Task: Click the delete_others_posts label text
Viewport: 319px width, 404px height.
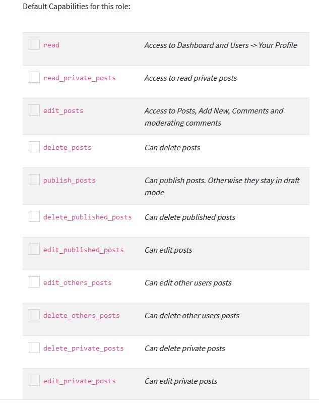Action: click(x=82, y=316)
